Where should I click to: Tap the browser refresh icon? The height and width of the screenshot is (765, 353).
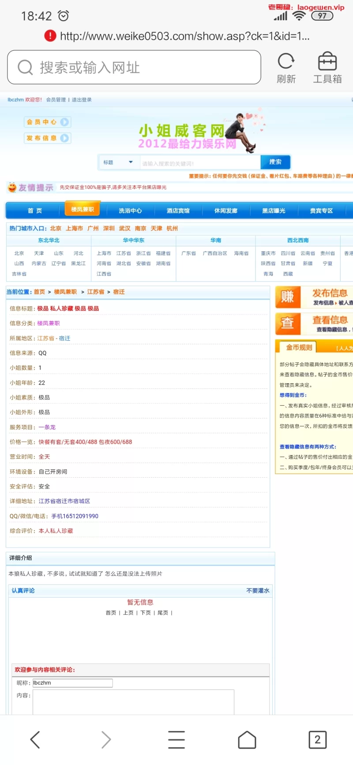click(286, 61)
